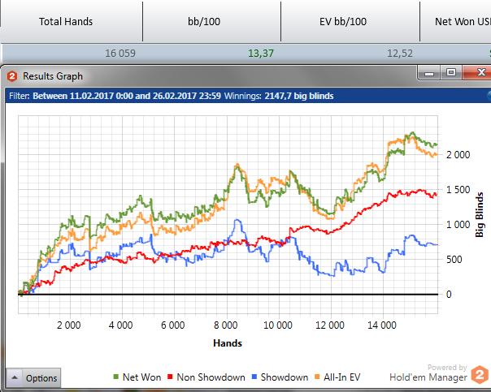This screenshot has width=491, height=392.
Task: Click the 1 500 big blinds axis label
Action: click(x=458, y=190)
